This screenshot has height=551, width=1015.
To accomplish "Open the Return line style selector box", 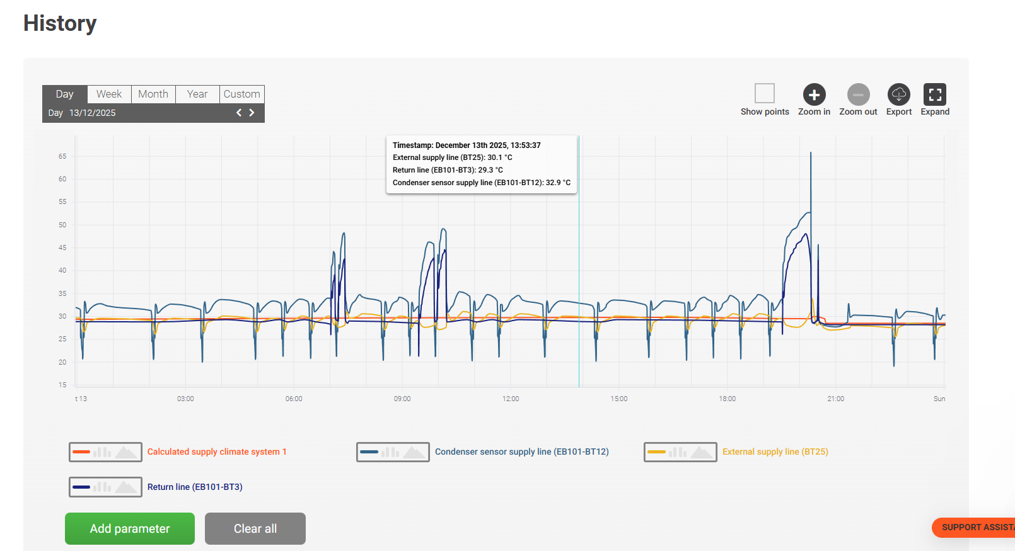I will point(105,487).
